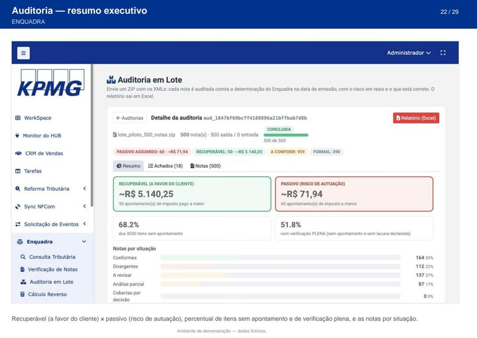The image size is (477, 338).
Task: Click the Cálculo Reverso calculator icon
Action: [x=22, y=294]
